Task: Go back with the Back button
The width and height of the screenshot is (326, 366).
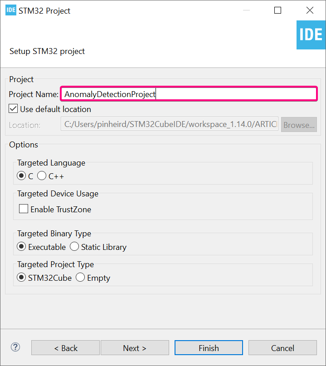Action: click(x=65, y=348)
